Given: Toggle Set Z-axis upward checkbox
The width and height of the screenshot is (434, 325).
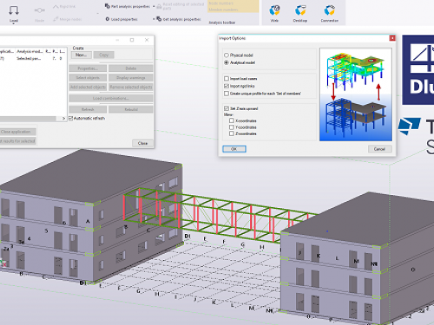Looking at the screenshot, I should [x=227, y=108].
